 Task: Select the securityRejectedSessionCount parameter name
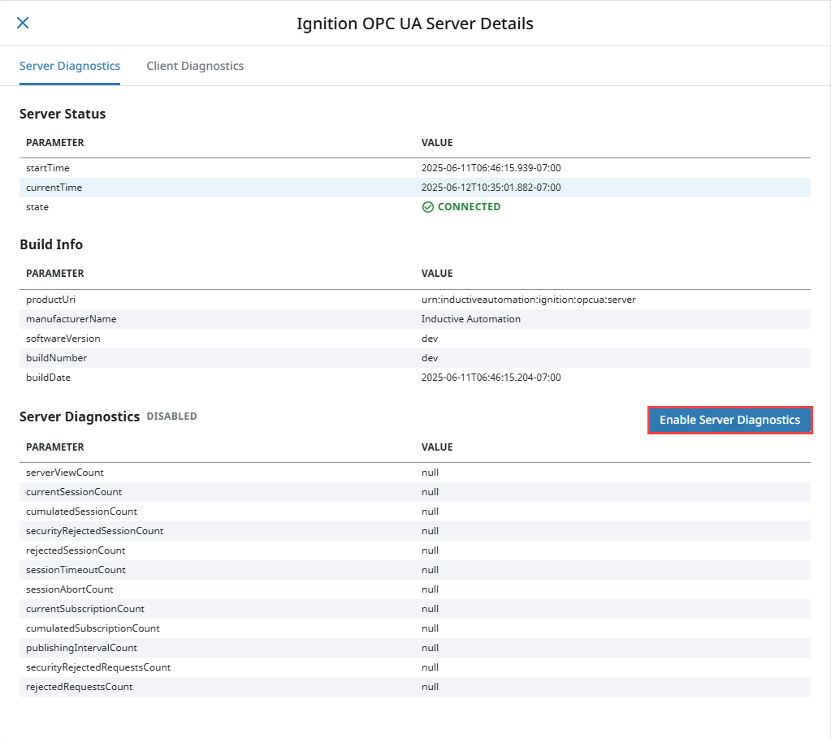[94, 531]
